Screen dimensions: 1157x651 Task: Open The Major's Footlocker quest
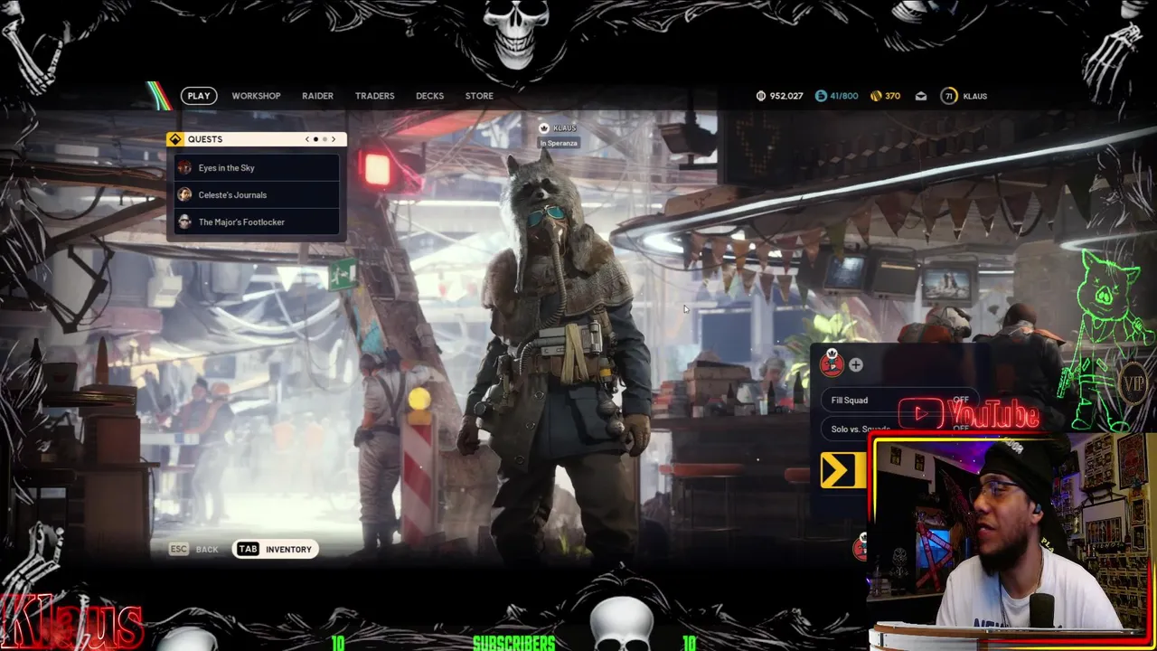tap(257, 222)
